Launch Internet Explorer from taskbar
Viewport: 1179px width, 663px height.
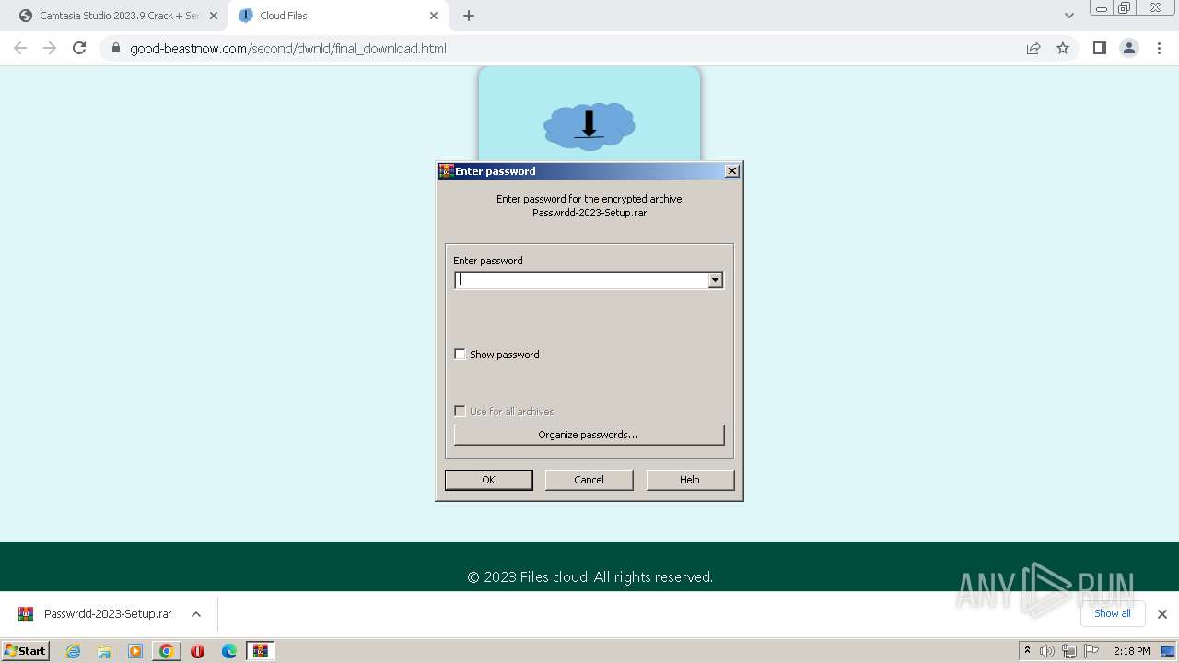[73, 651]
